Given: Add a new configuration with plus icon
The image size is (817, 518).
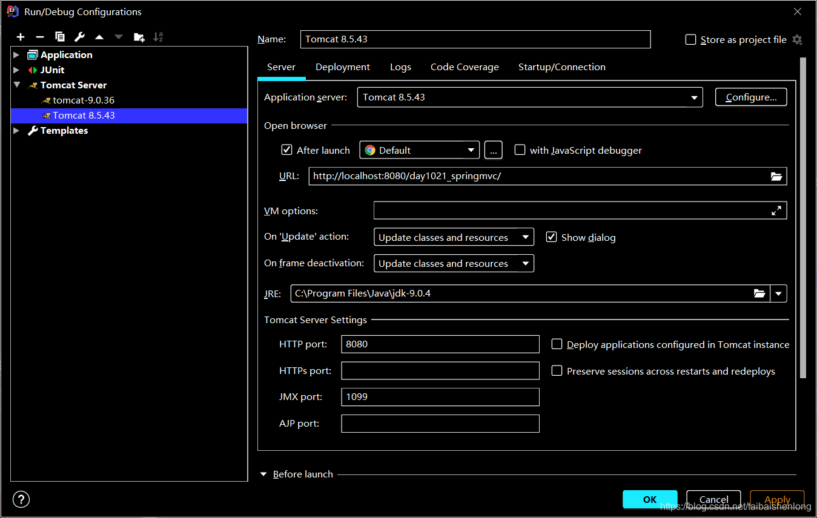Looking at the screenshot, I should (x=21, y=37).
